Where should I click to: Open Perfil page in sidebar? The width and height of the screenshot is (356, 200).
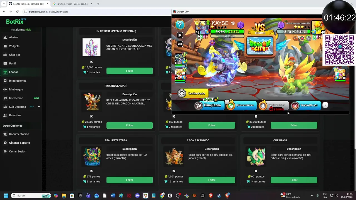click(x=21, y=63)
